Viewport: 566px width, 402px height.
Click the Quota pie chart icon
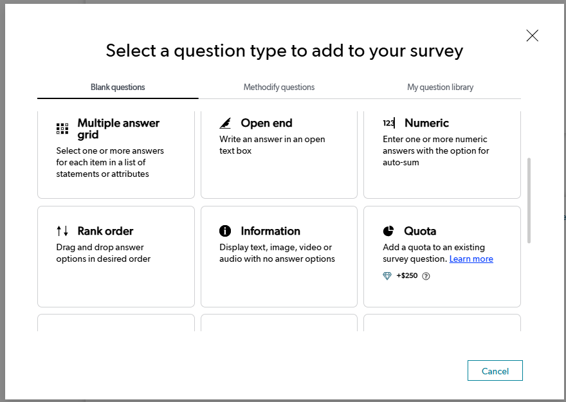click(388, 231)
